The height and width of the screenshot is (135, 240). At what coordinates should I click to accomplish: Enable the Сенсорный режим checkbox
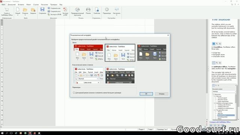point(74,93)
